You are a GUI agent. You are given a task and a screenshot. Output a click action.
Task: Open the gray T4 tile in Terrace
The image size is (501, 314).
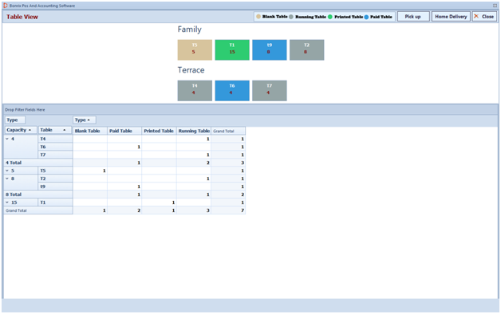click(195, 91)
